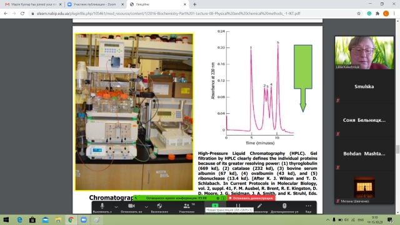400x225 pixels.
Task: Go back in Chrome
Action: 6,14
